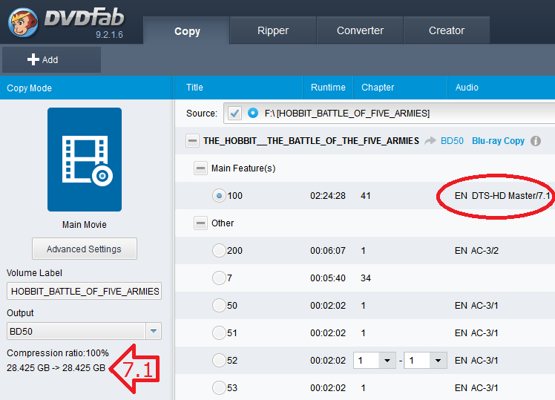Click the Add button

point(52,60)
